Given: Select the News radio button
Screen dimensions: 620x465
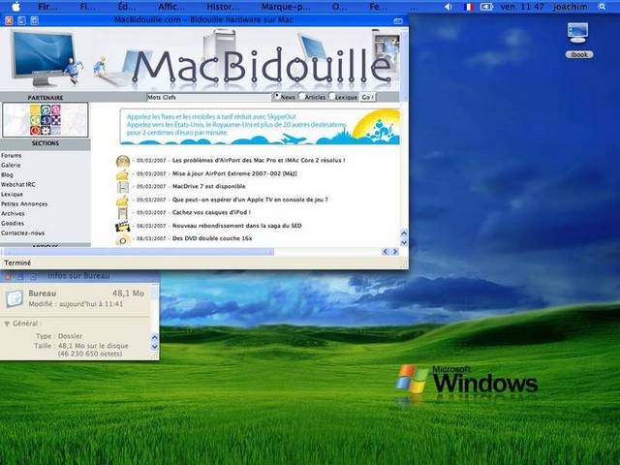Looking at the screenshot, I should (x=277, y=96).
